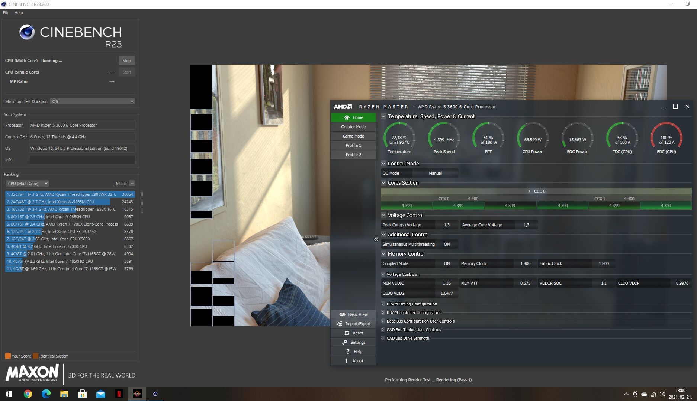
Task: Click the About info icon
Action: tap(347, 361)
